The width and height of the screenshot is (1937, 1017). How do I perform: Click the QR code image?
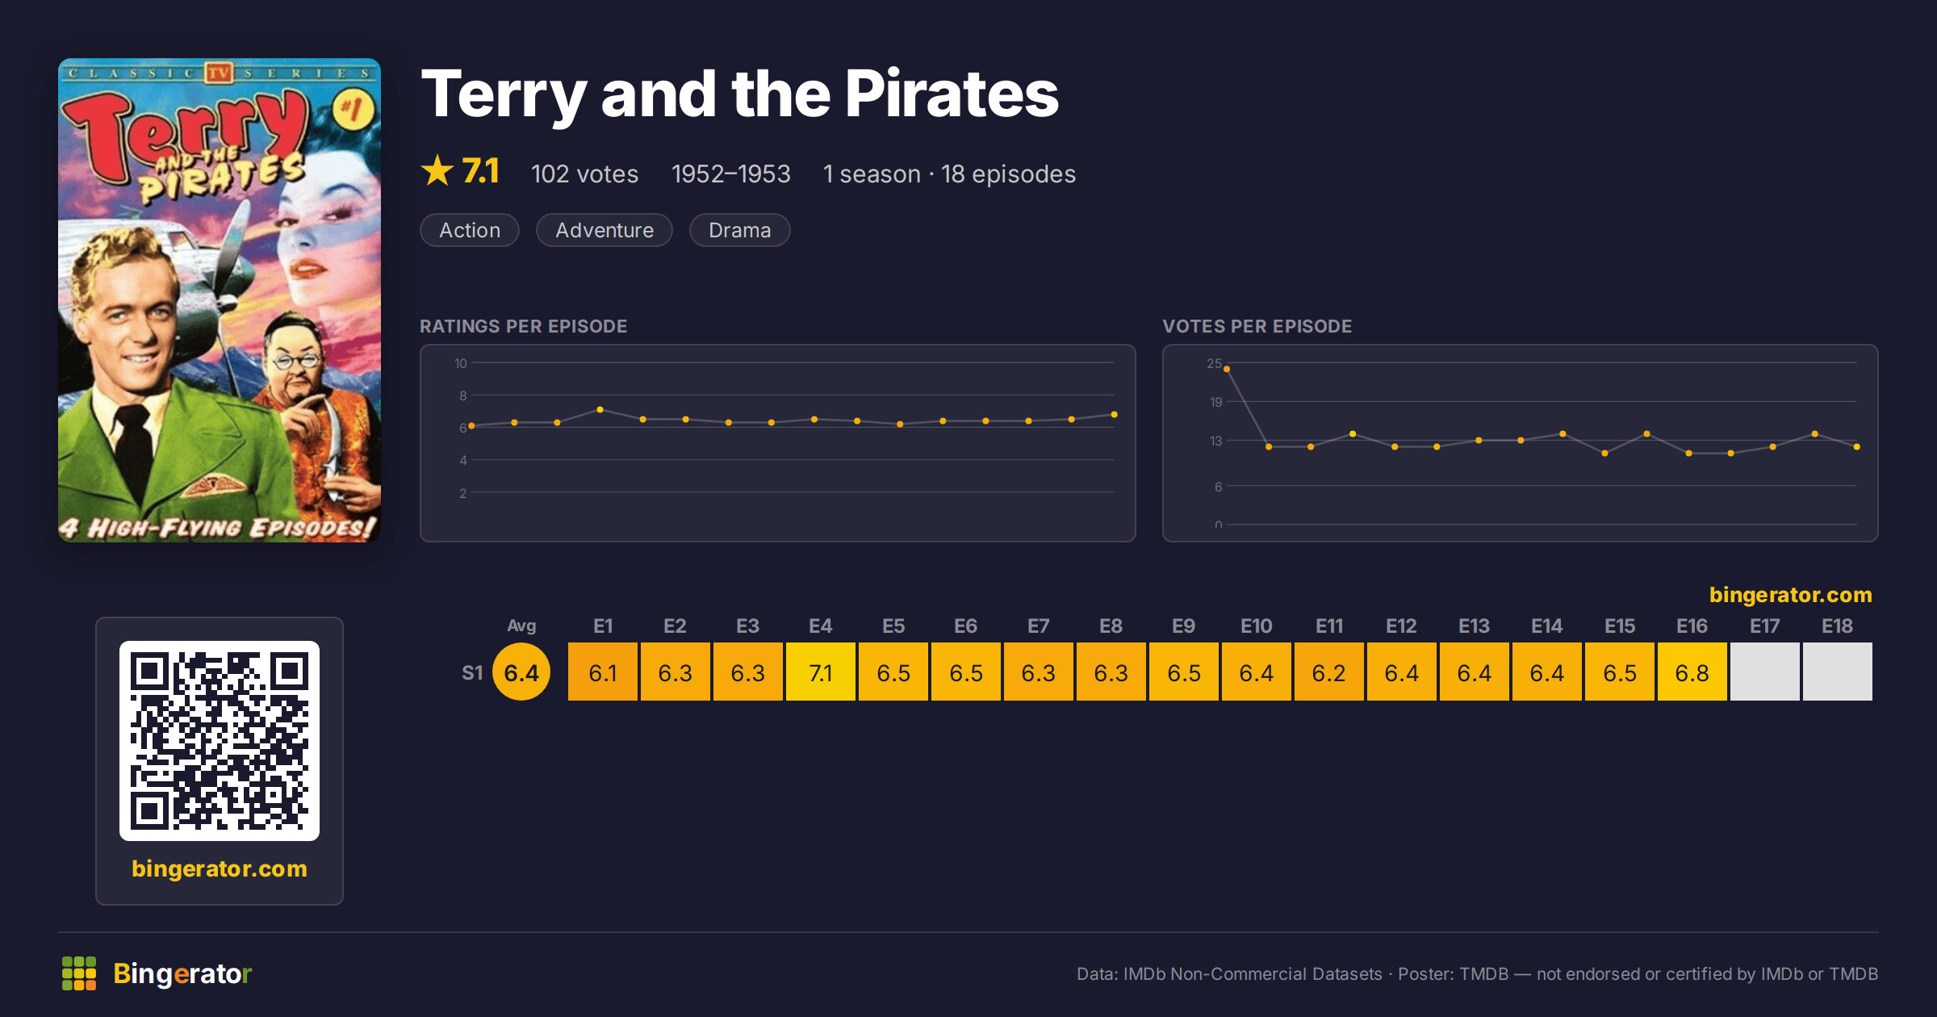pos(220,741)
